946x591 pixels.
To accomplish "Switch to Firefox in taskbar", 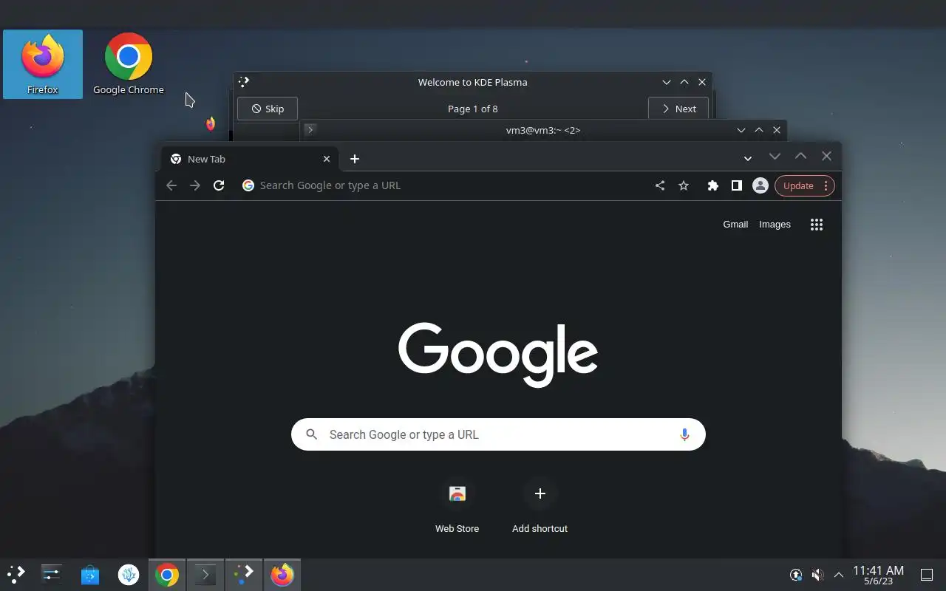I will (x=282, y=574).
